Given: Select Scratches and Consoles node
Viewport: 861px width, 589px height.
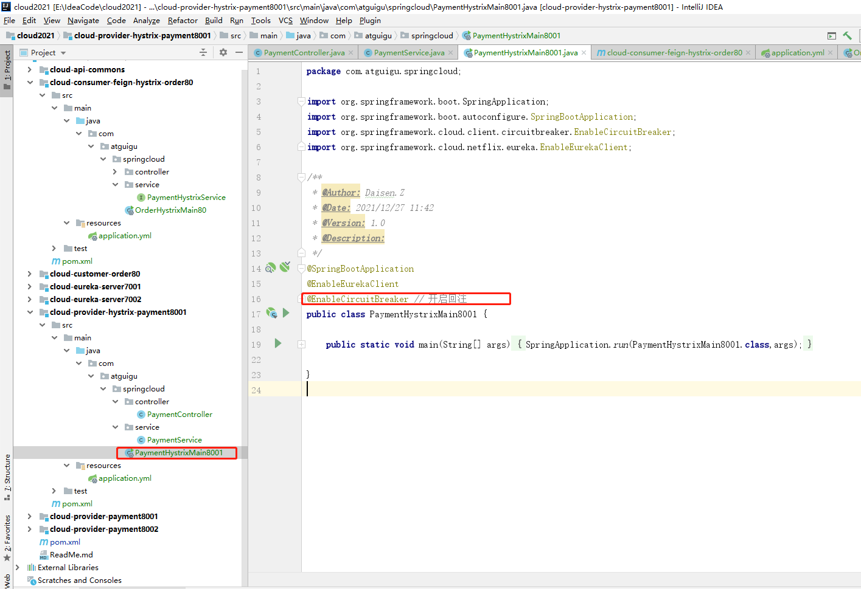Looking at the screenshot, I should 74,580.
